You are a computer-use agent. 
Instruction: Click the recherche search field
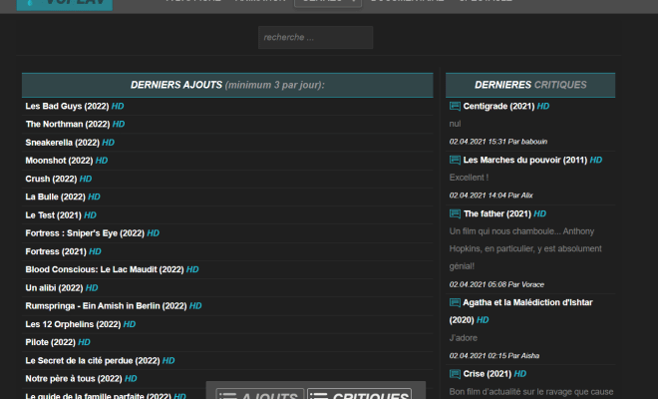316,37
